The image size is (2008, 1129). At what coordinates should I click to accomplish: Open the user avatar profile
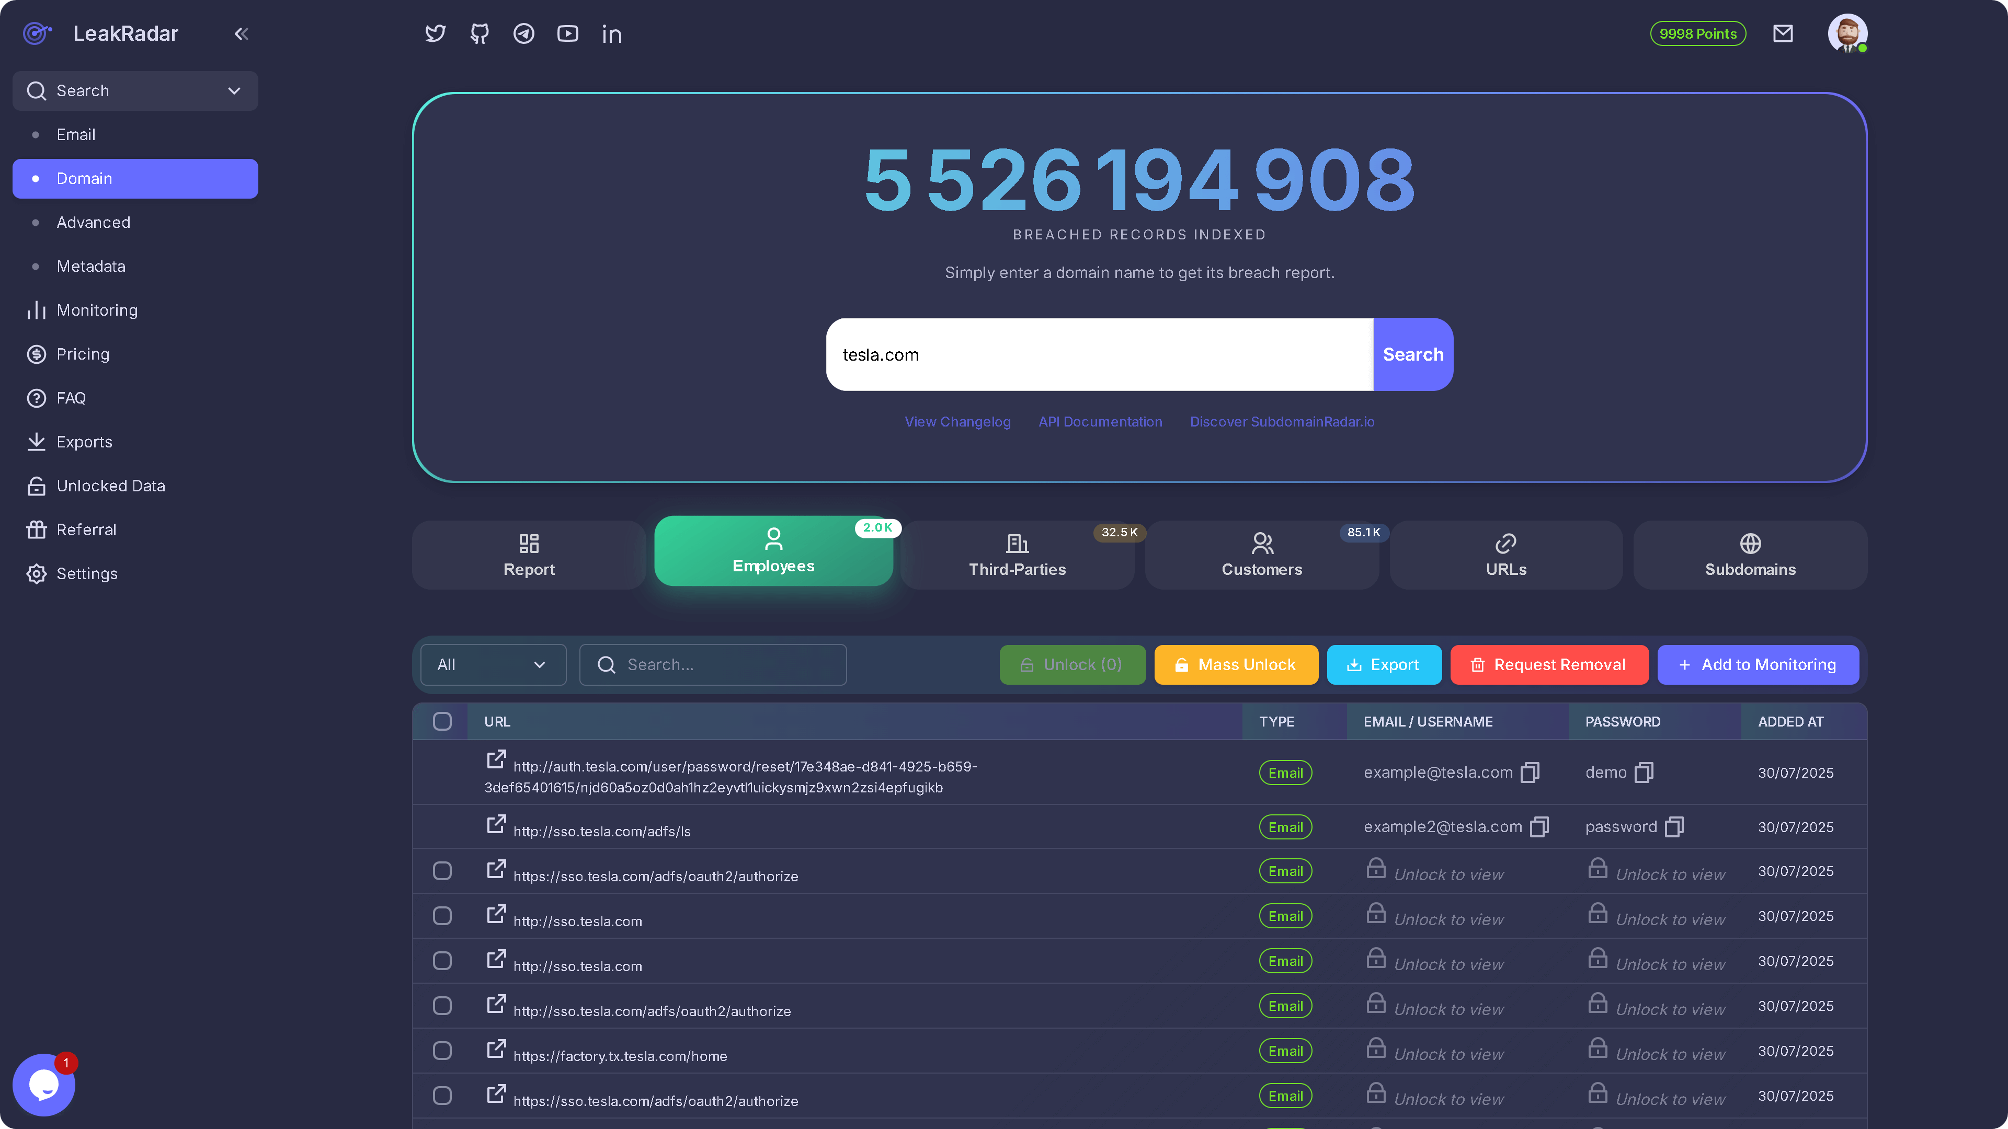tap(1847, 33)
